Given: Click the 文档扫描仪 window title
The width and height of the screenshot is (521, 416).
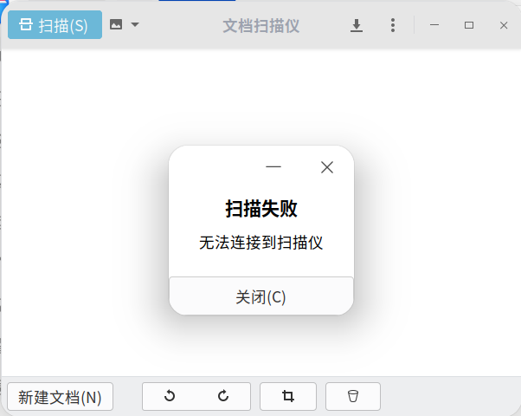Looking at the screenshot, I should 261,26.
